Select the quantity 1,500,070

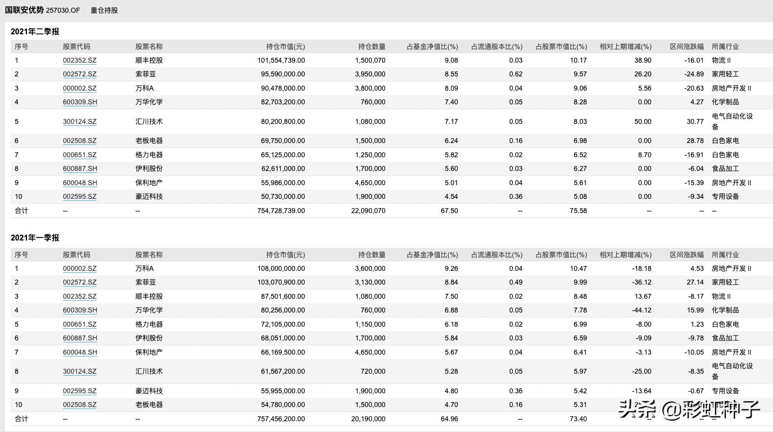point(370,60)
